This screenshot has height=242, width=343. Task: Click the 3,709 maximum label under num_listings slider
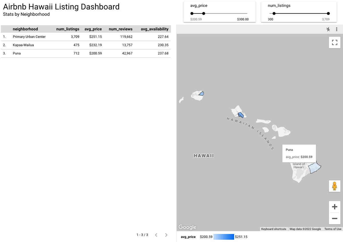pyautogui.click(x=326, y=19)
